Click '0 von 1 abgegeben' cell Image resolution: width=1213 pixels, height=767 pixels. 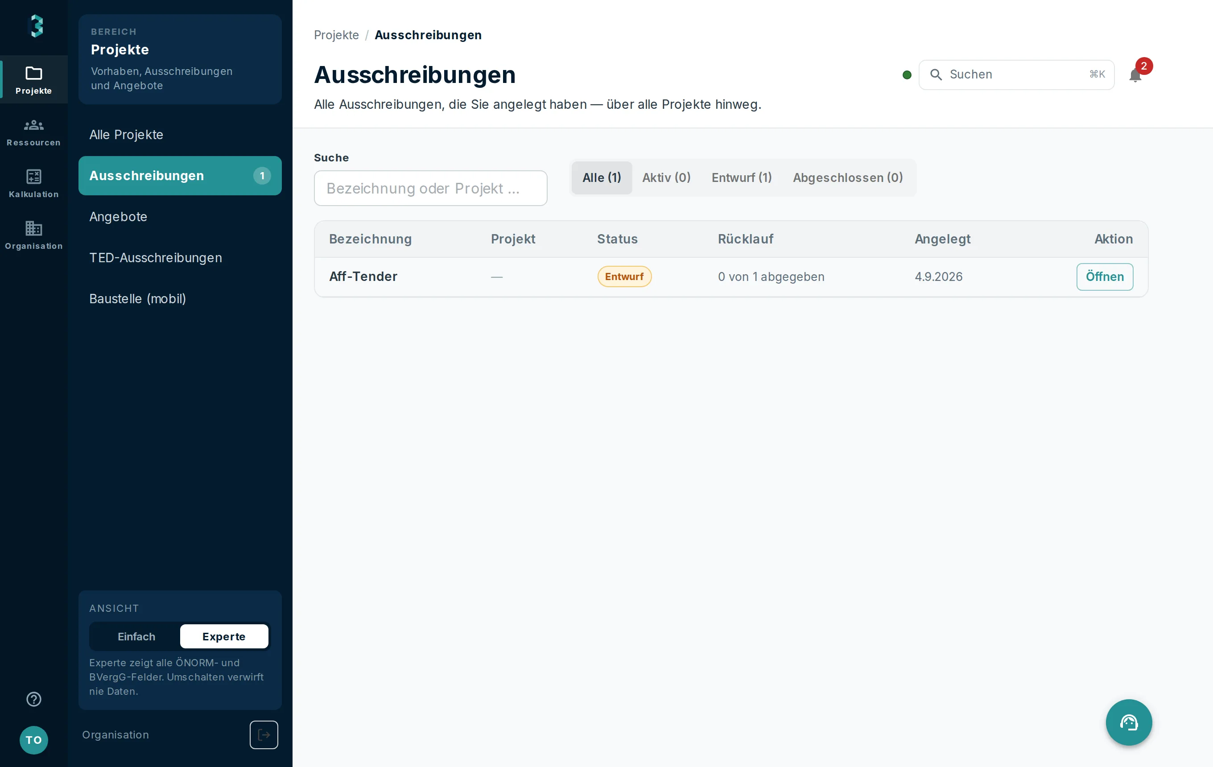[771, 276]
